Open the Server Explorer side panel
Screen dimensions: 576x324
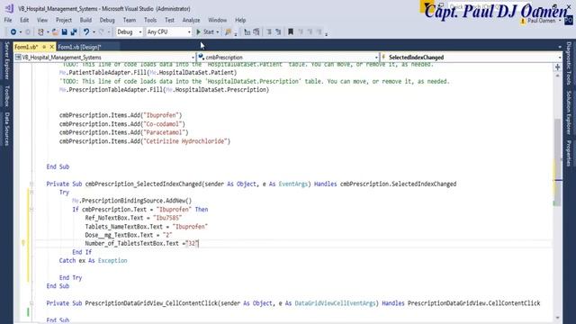6,60
